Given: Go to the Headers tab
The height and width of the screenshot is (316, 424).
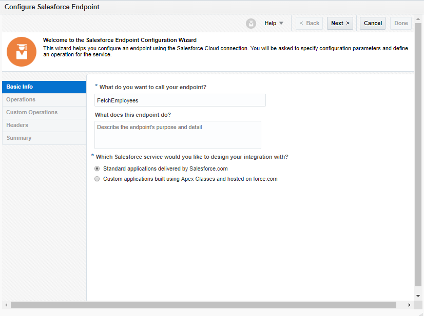Looking at the screenshot, I should [44, 125].
